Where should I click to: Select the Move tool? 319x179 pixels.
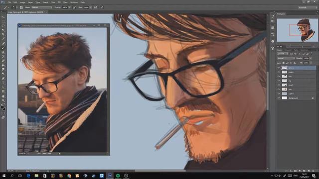(3, 17)
